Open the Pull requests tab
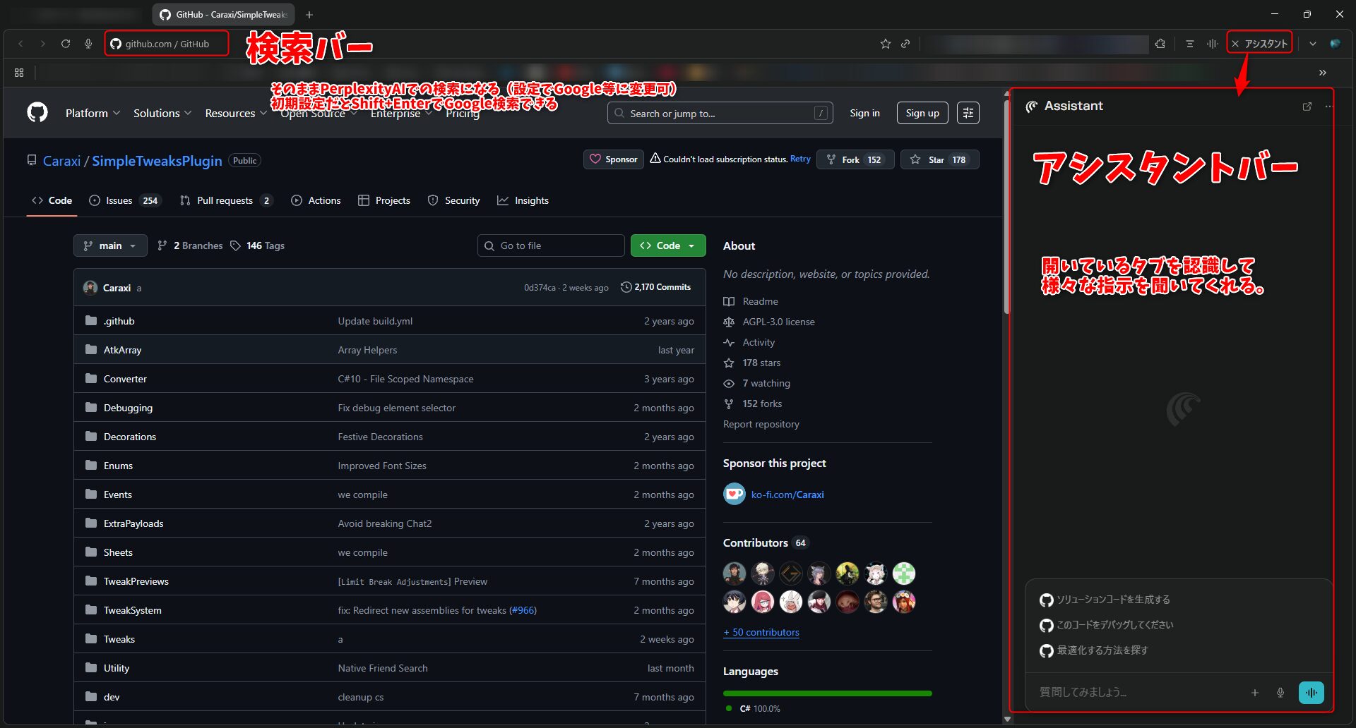 coord(225,200)
